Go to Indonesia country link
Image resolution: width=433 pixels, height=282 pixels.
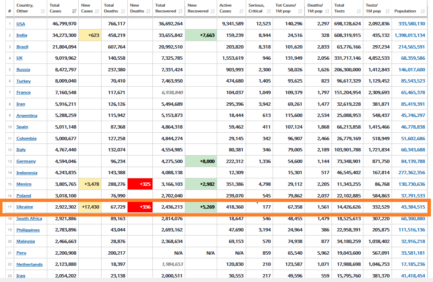[27, 173]
